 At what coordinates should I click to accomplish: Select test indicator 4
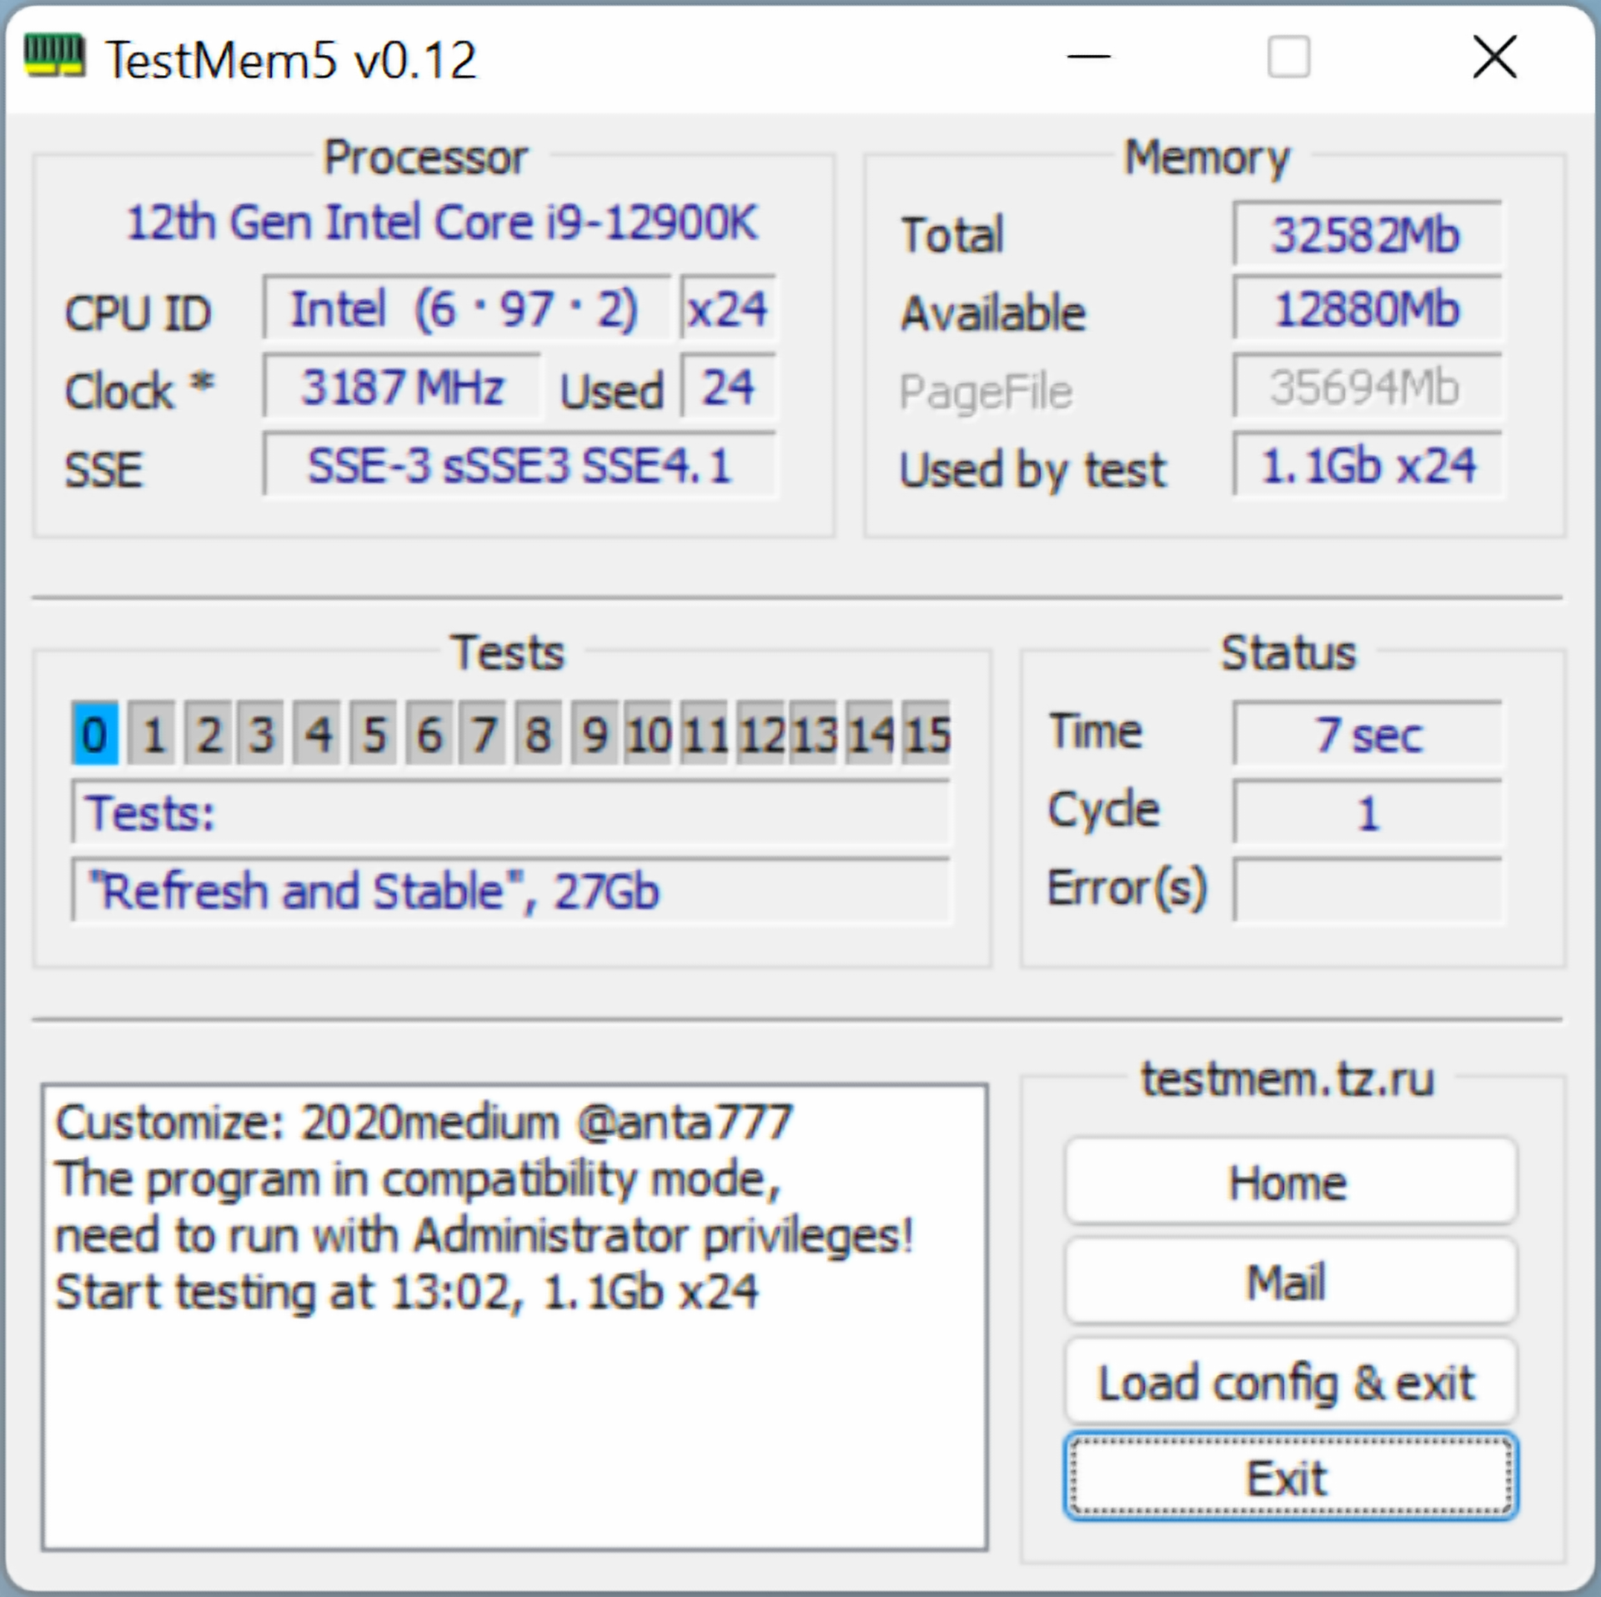click(318, 733)
